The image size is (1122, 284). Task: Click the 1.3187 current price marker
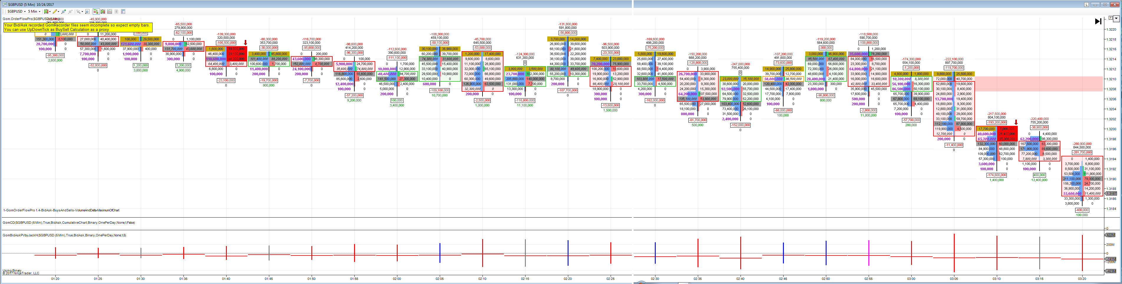(1111, 193)
